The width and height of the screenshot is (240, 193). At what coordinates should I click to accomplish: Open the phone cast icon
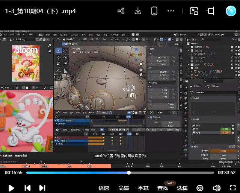(154, 11)
